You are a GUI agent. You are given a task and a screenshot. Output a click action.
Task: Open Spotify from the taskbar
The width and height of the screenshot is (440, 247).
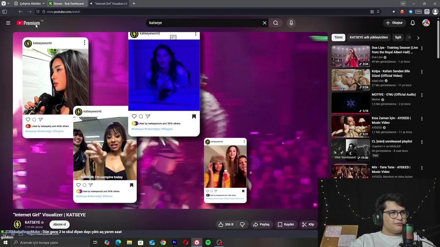[208, 243]
